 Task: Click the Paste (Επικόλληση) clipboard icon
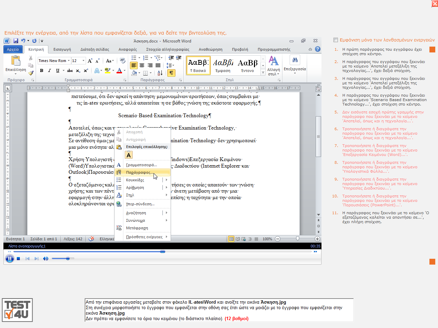pyautogui.click(x=16, y=61)
